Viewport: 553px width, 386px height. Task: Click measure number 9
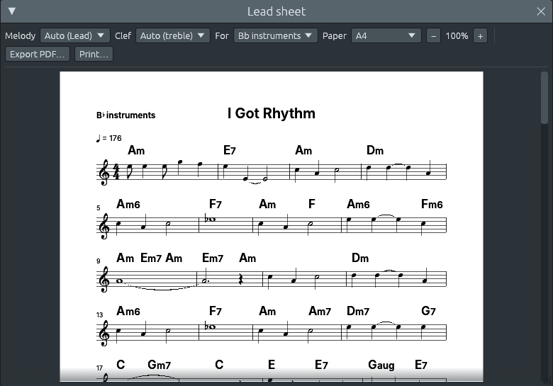[x=99, y=261]
